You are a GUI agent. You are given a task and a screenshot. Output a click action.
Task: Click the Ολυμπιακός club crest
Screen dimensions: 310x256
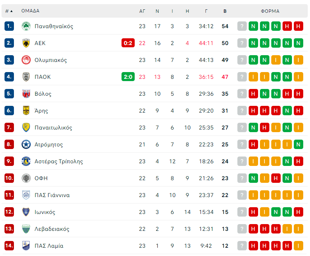26,60
